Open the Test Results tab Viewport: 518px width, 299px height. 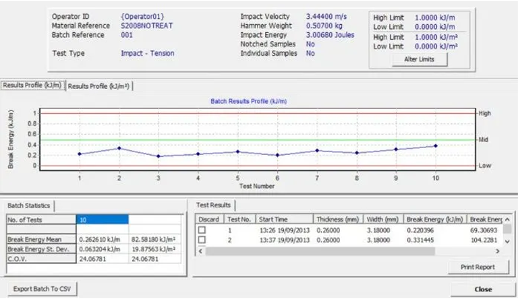[x=214, y=205]
